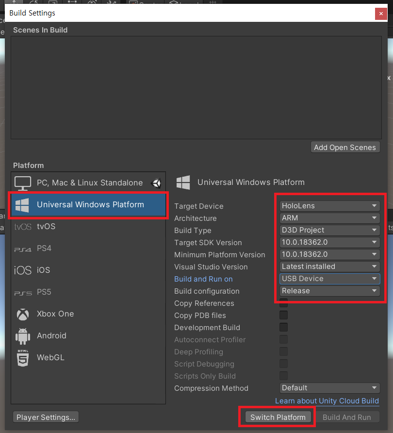Open Minimum Platform Version dropdown

[x=329, y=254]
